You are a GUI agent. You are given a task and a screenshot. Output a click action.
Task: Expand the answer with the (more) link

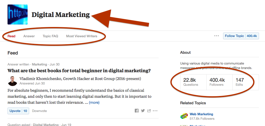(94, 102)
